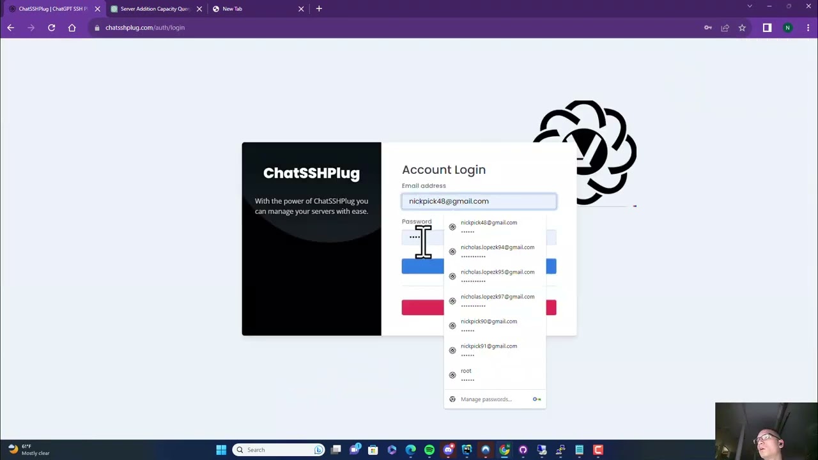
Task: Click inside the Email address field
Action: pos(479,201)
